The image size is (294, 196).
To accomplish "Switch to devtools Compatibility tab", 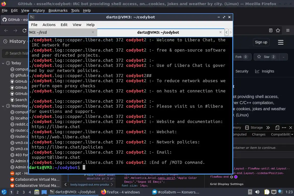I will pos(280,134).
